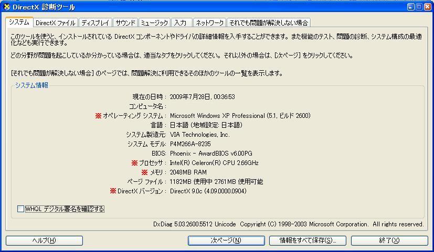
Task: Click the システム情報 group label
Action: pos(31,85)
